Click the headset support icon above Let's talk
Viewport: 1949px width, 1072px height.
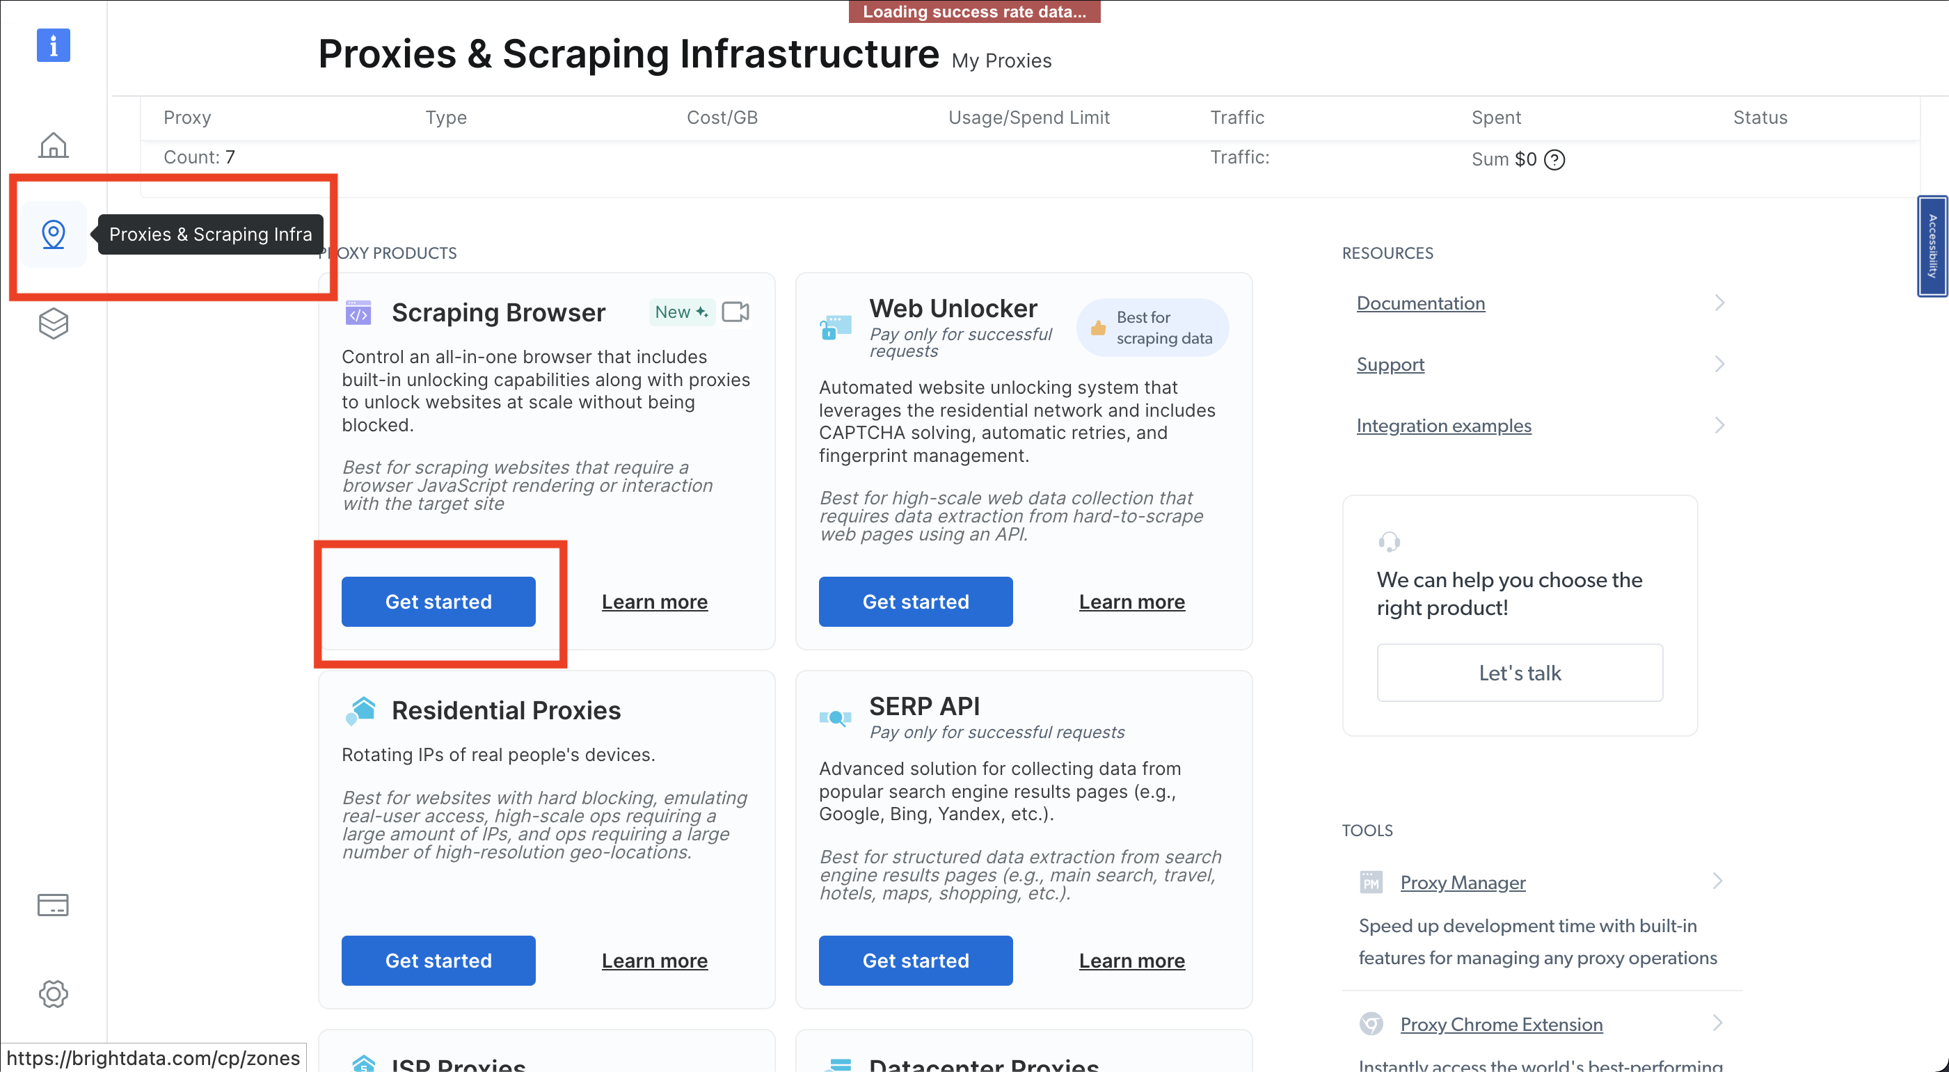(x=1389, y=542)
